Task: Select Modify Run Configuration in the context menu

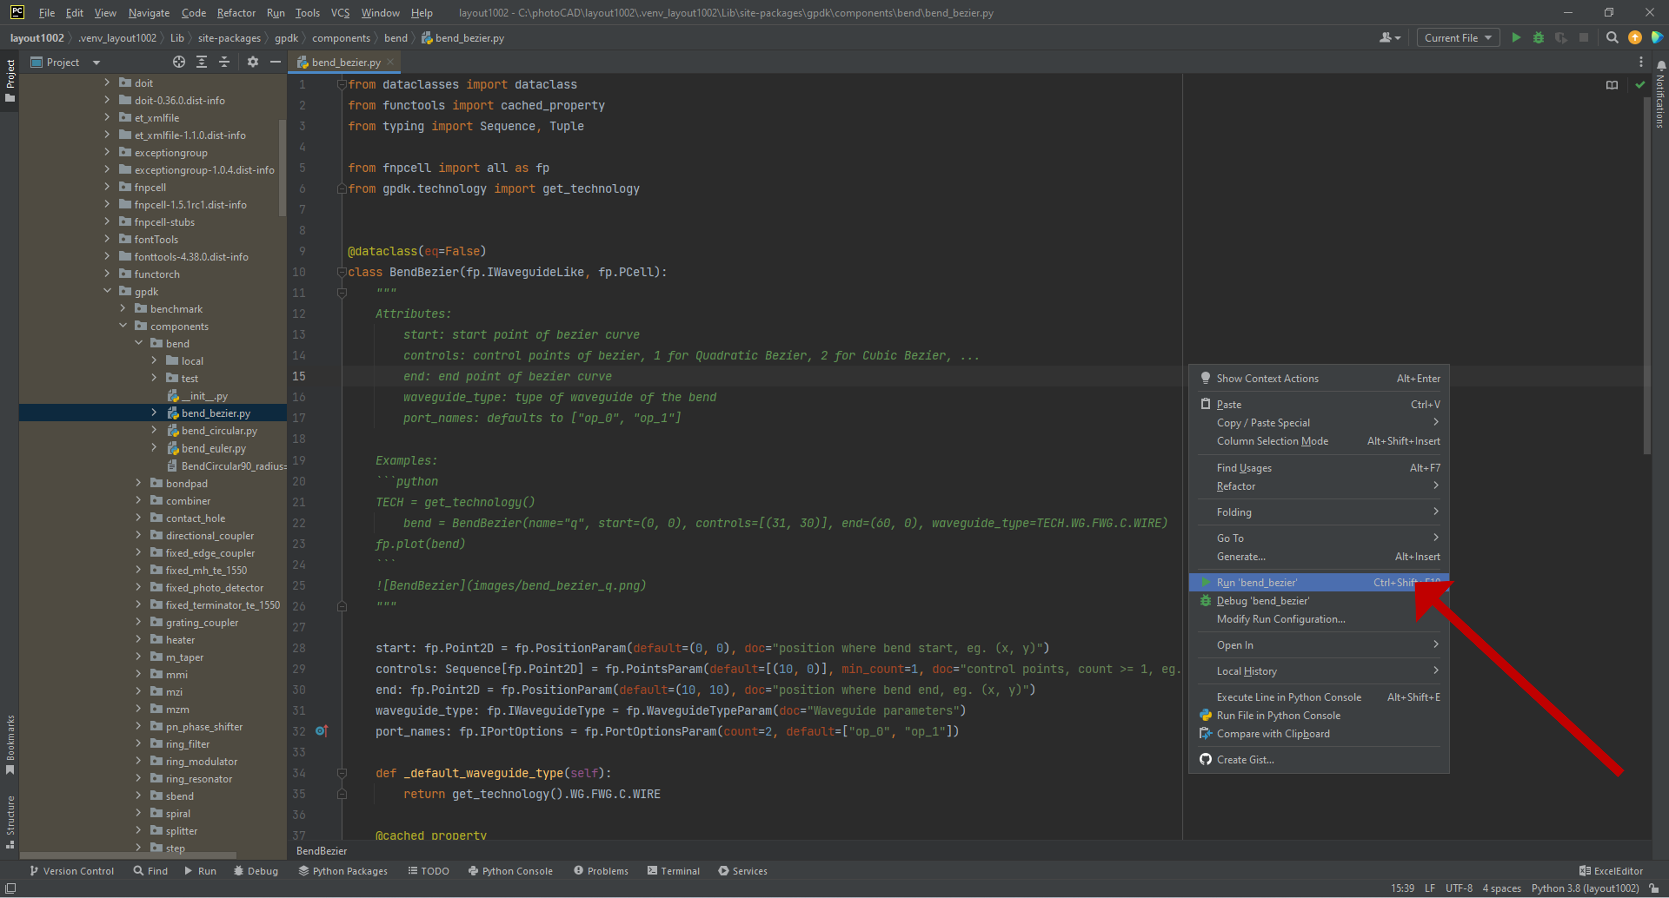Action: 1319,619
